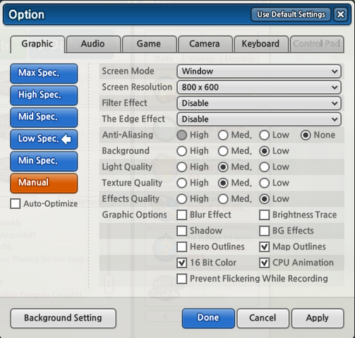Click the Apply button
This screenshot has height=338, width=355.
pos(318,318)
